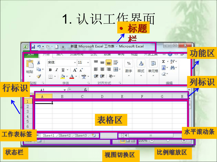Expand the 单元格 Cells group dropdown

tap(153, 76)
